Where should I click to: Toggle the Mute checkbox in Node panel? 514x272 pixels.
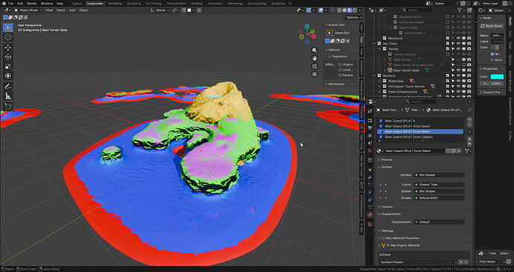pos(492,60)
